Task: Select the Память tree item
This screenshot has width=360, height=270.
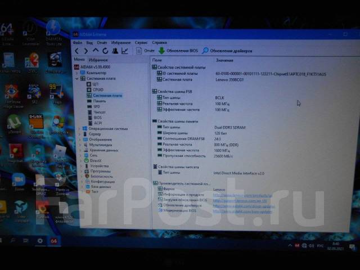Action: pyautogui.click(x=96, y=101)
